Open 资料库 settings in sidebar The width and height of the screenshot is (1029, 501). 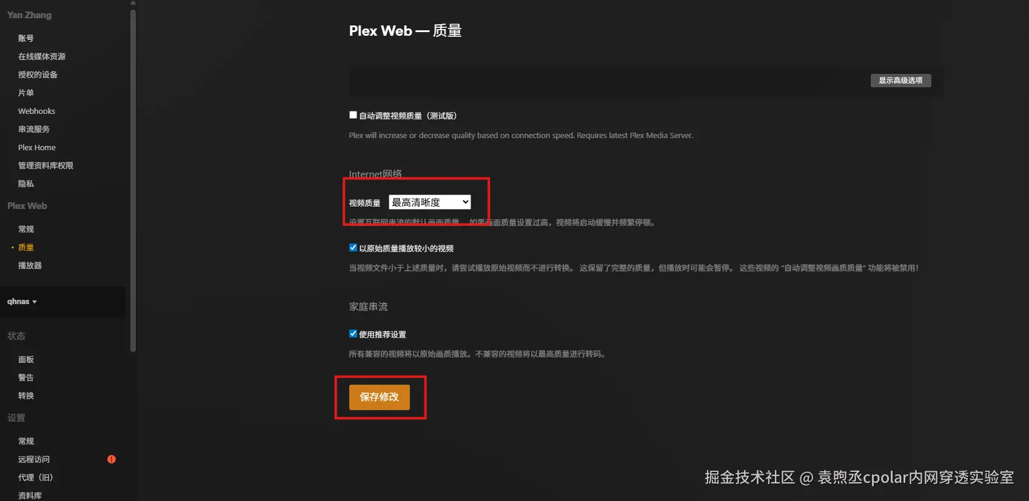pos(30,496)
